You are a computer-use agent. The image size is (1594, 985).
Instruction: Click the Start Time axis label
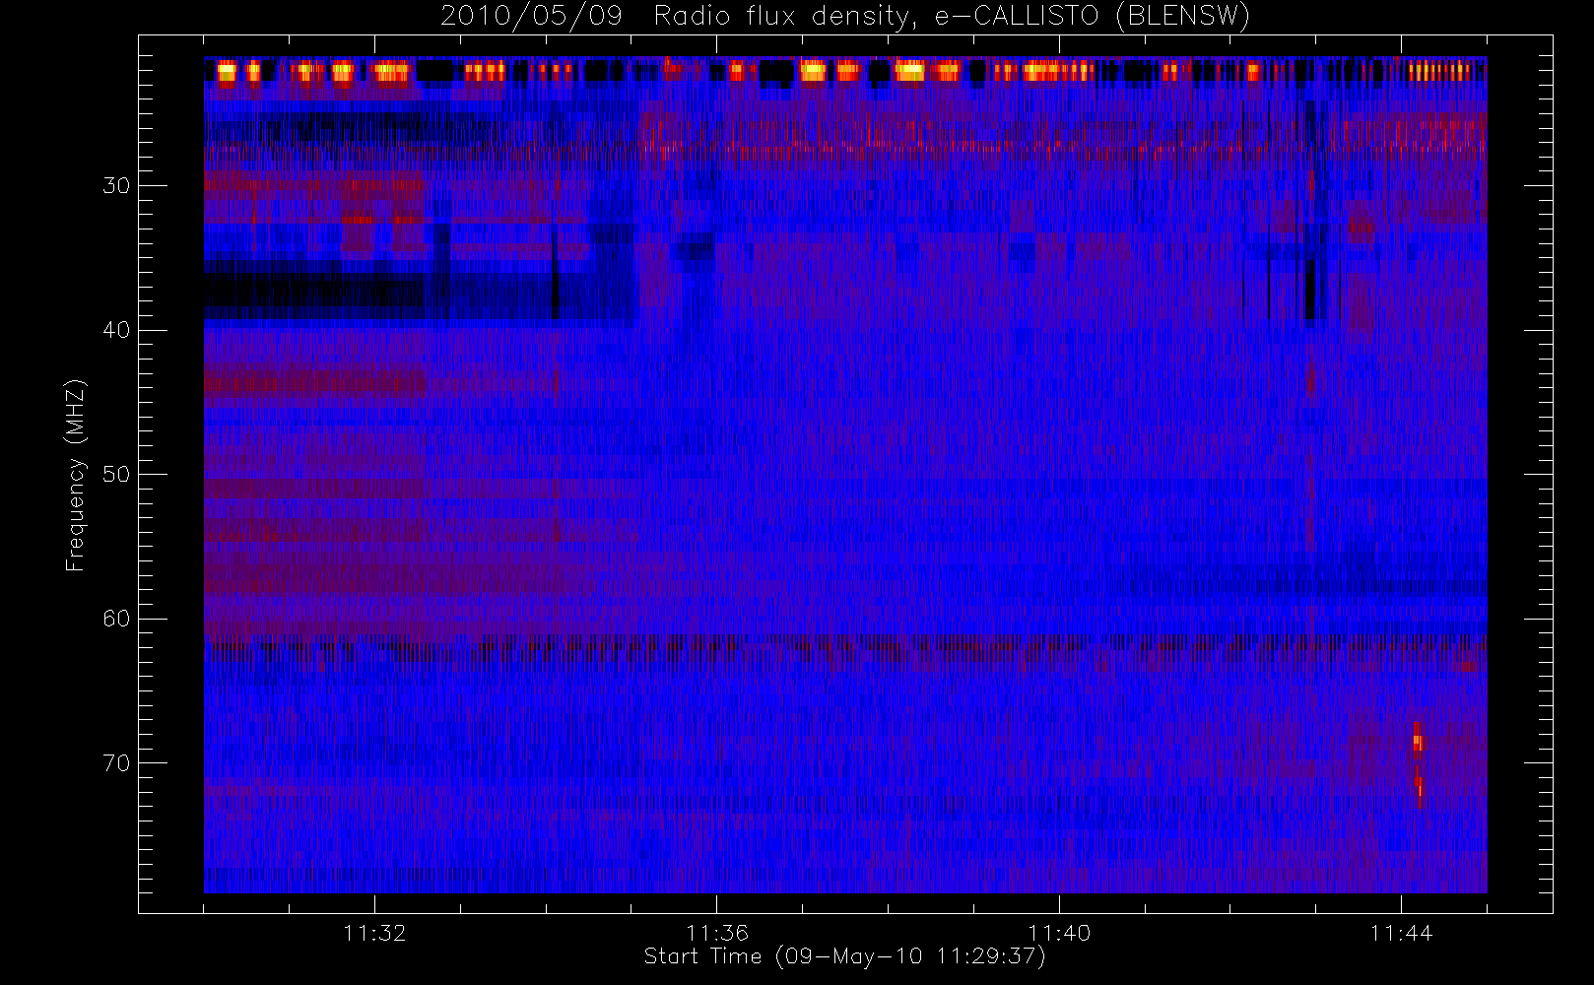(x=844, y=956)
